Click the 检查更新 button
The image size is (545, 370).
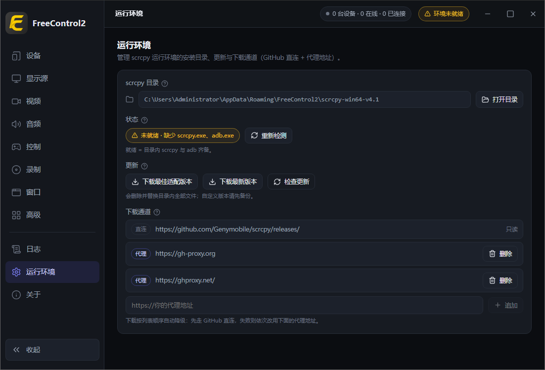(x=291, y=182)
